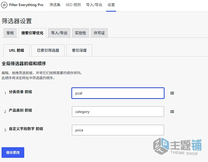Open the 许可证 settings tab

point(99,33)
